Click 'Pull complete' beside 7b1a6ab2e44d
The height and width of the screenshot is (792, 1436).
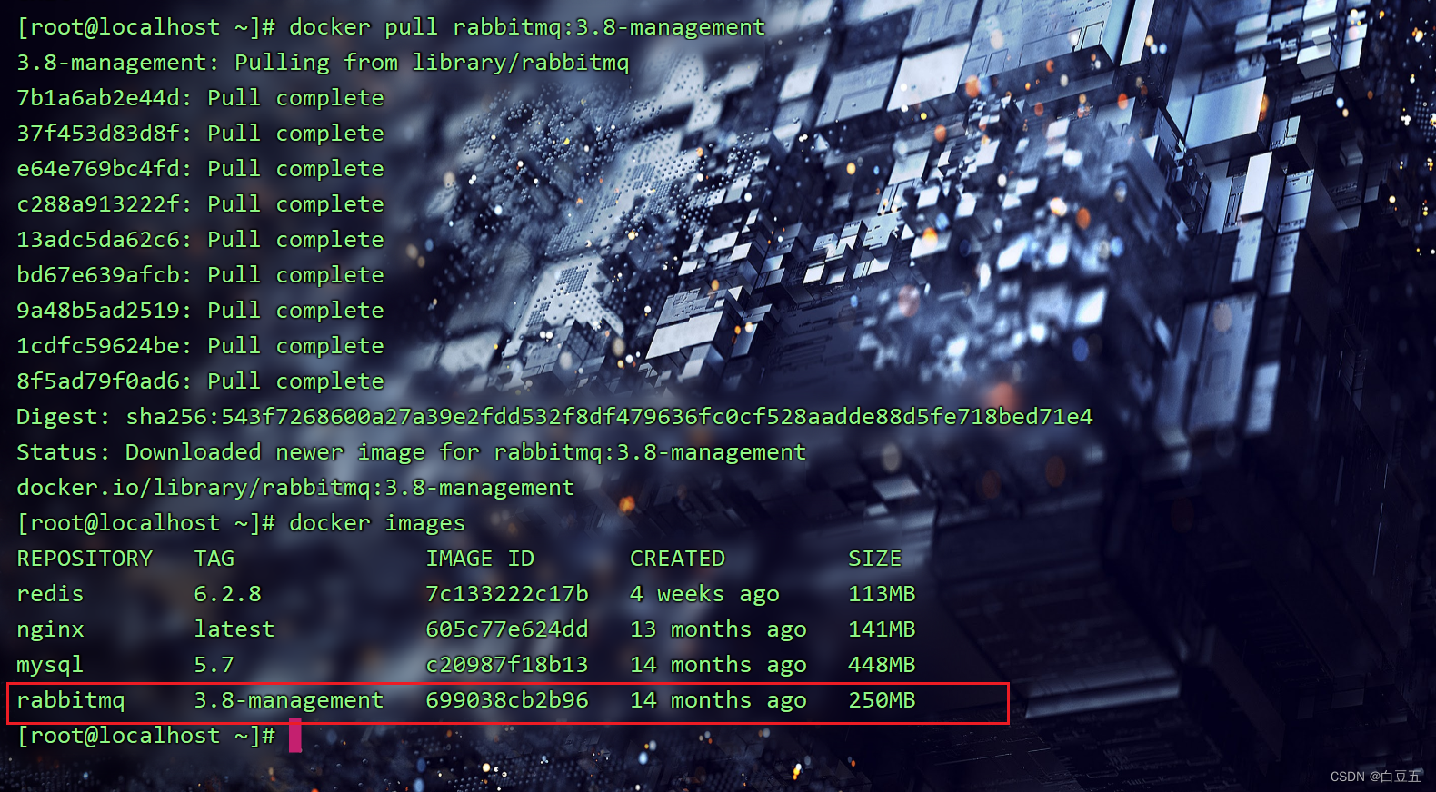coord(295,98)
